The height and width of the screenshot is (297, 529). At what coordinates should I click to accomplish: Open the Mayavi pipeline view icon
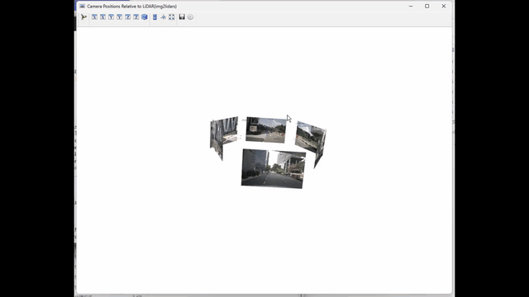click(84, 16)
